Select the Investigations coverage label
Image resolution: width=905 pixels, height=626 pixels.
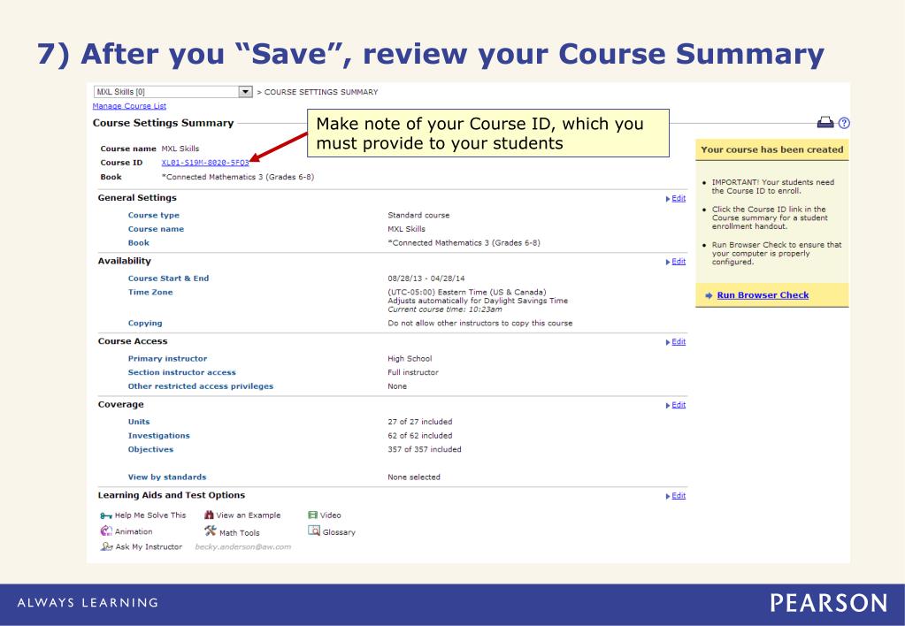pos(158,436)
